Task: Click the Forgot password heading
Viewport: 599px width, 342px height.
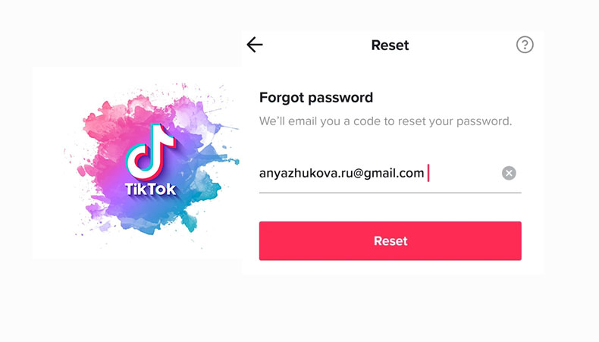Action: (316, 98)
